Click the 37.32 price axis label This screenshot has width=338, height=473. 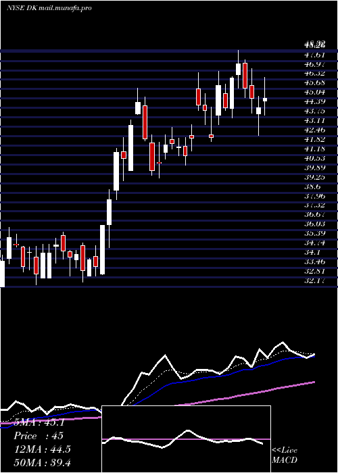click(315, 205)
